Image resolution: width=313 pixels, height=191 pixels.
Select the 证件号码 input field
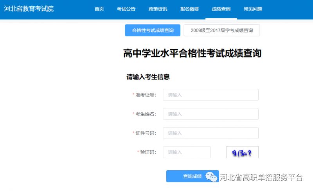(210, 133)
